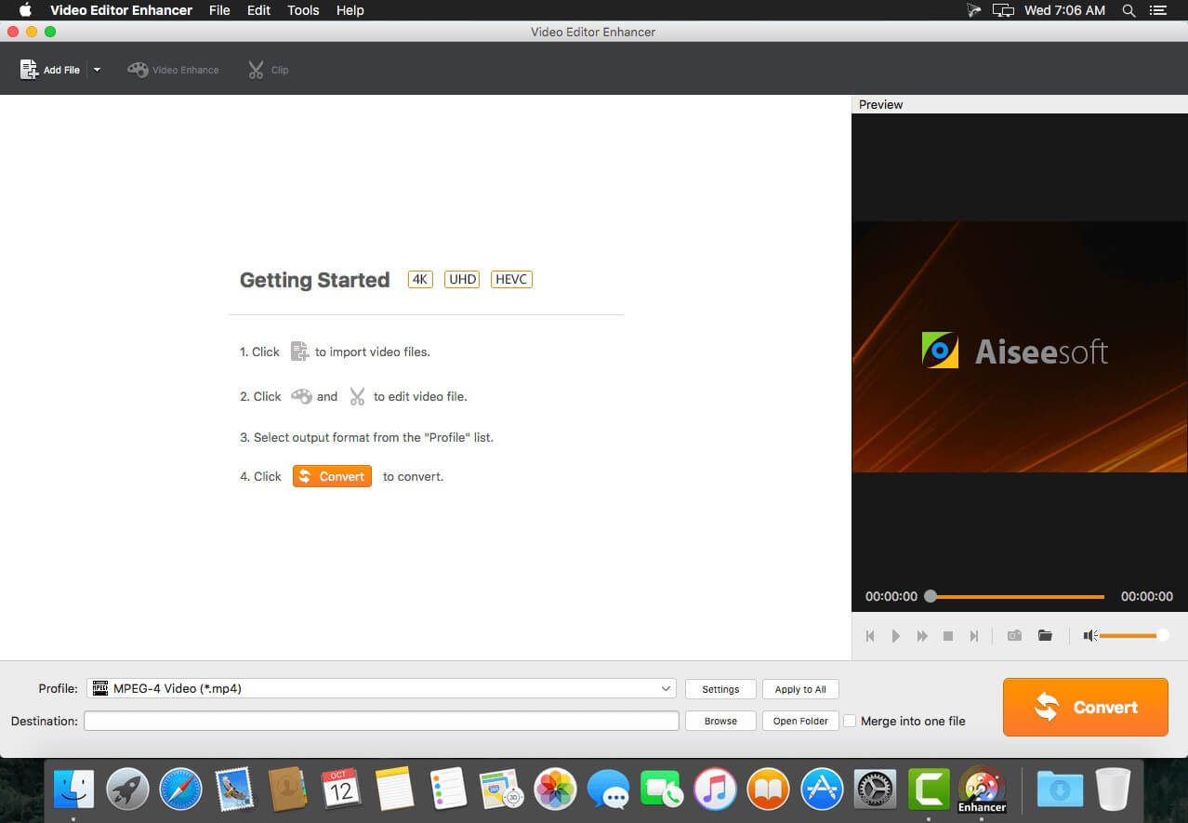
Task: Click the UHD badge
Action: [462, 279]
